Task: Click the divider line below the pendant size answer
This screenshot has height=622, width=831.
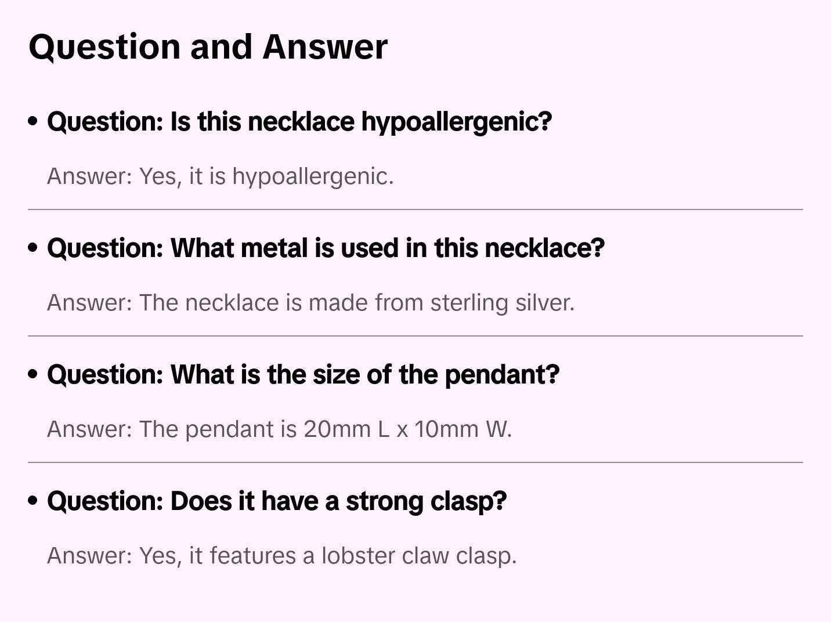Action: click(x=416, y=462)
